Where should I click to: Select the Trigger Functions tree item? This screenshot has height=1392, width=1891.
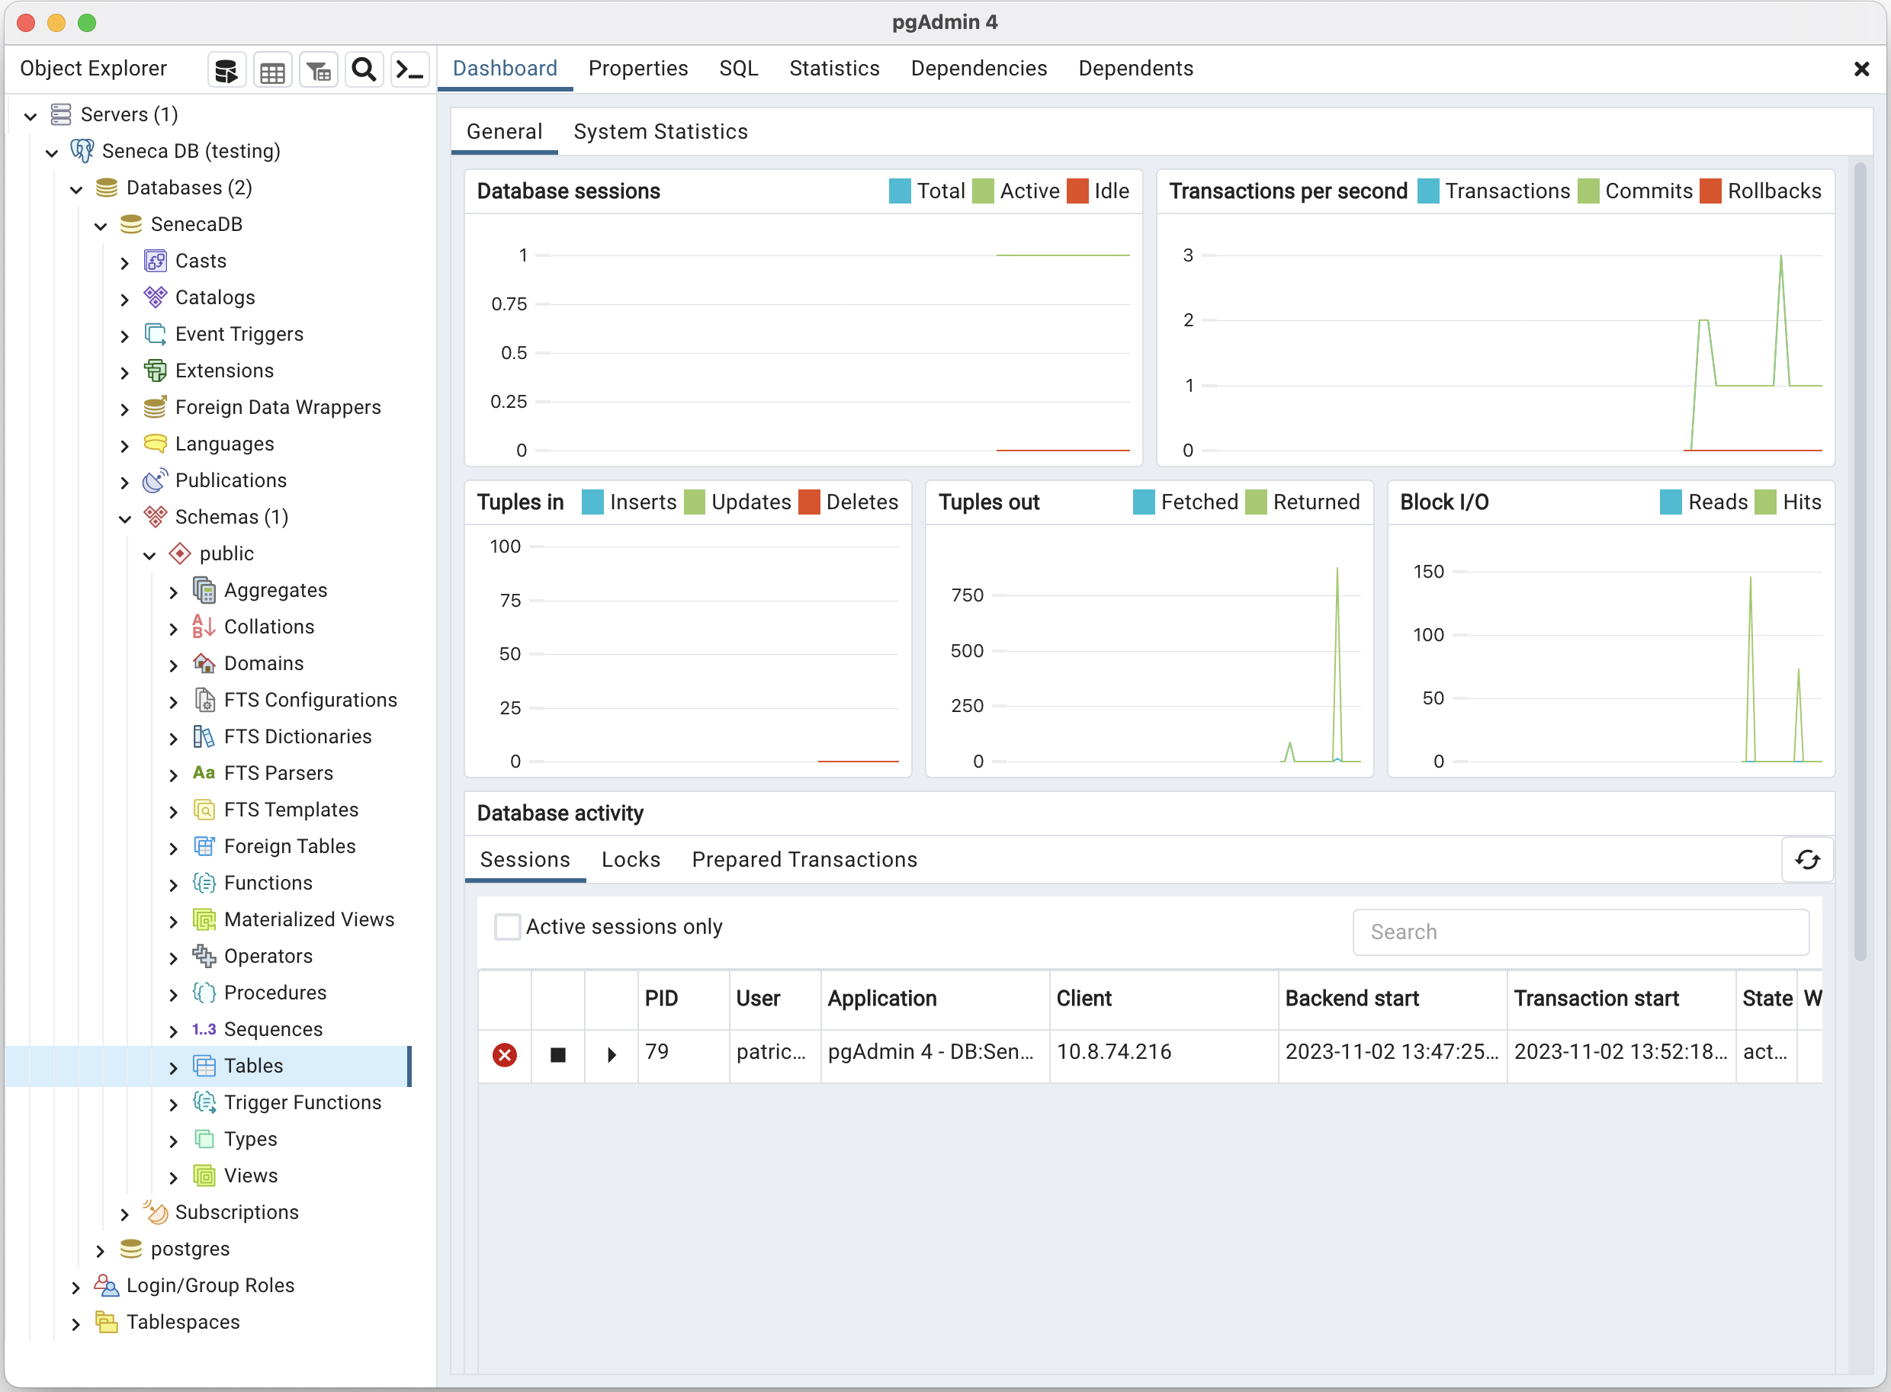[303, 1103]
